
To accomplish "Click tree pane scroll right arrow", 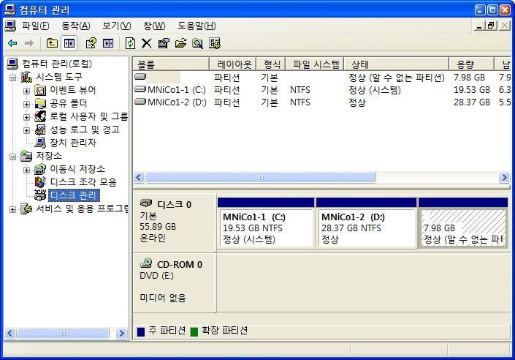I will (x=121, y=334).
